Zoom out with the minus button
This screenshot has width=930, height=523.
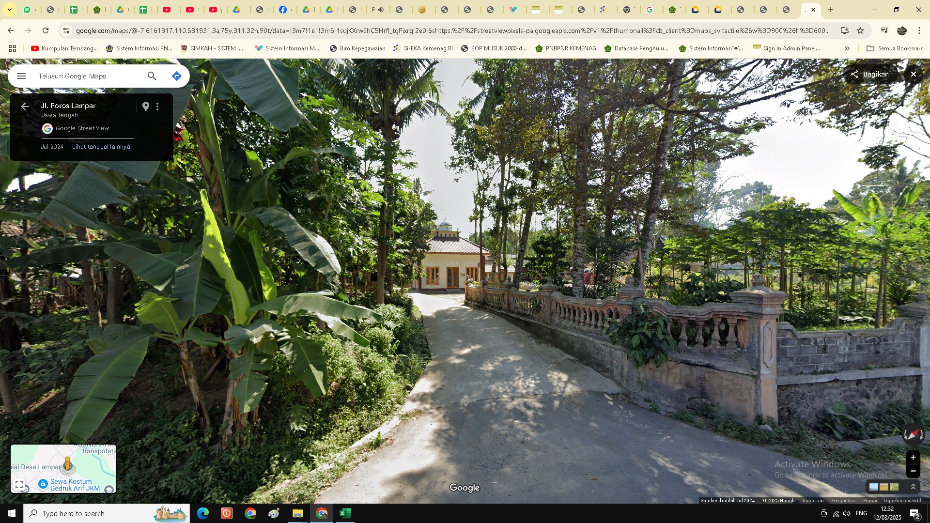click(913, 471)
